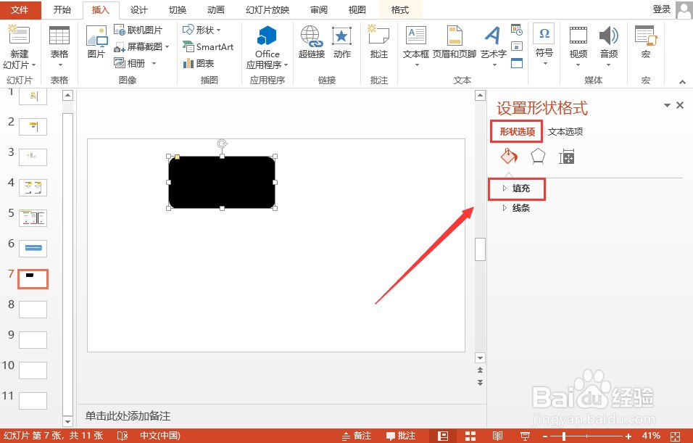Open the Photo Album (相册) dropdown arrow
The height and width of the screenshot is (443, 693).
(154, 63)
